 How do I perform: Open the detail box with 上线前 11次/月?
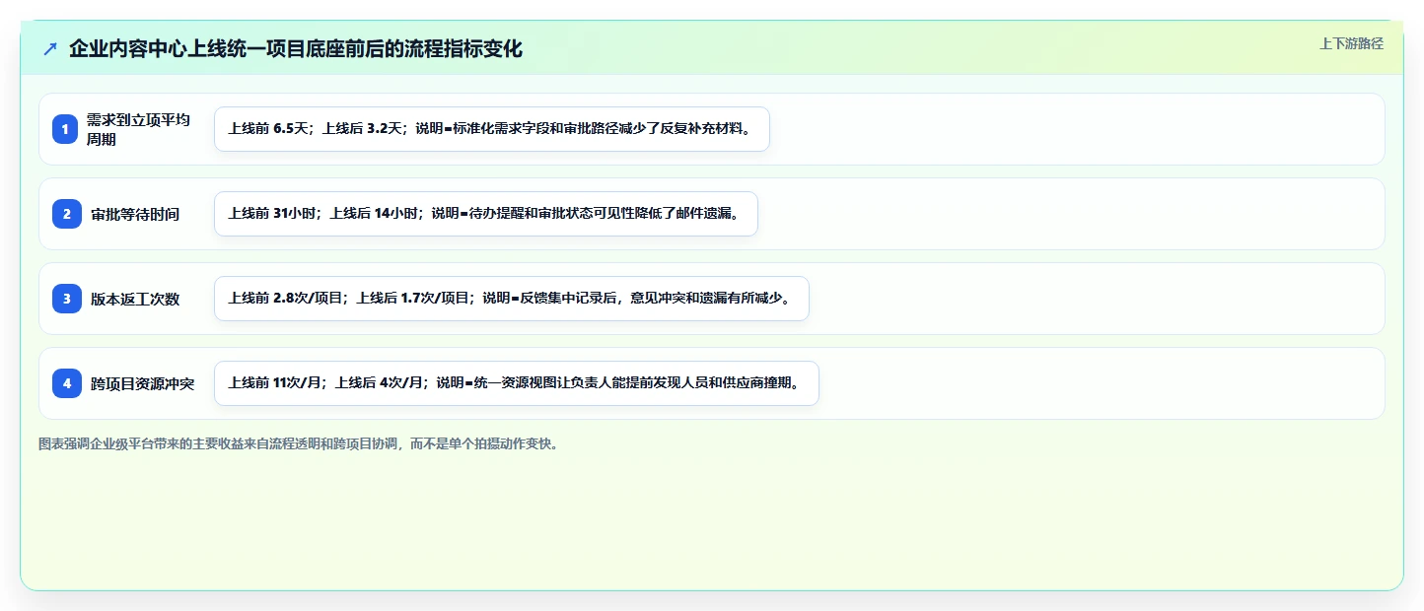pos(516,383)
